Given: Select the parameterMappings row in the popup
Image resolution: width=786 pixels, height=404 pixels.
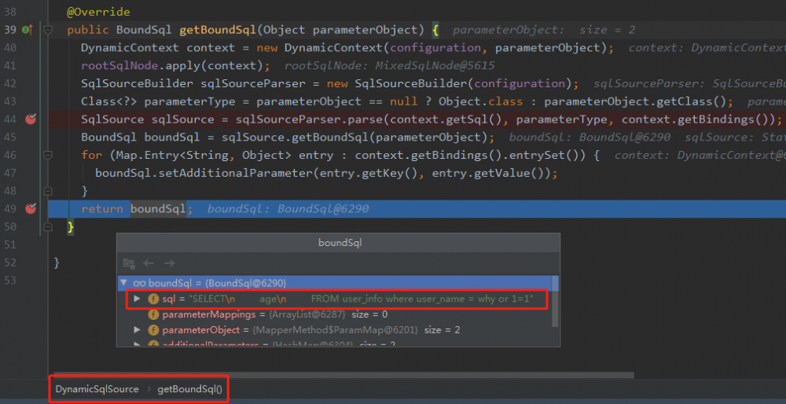Looking at the screenshot, I should point(336,314).
